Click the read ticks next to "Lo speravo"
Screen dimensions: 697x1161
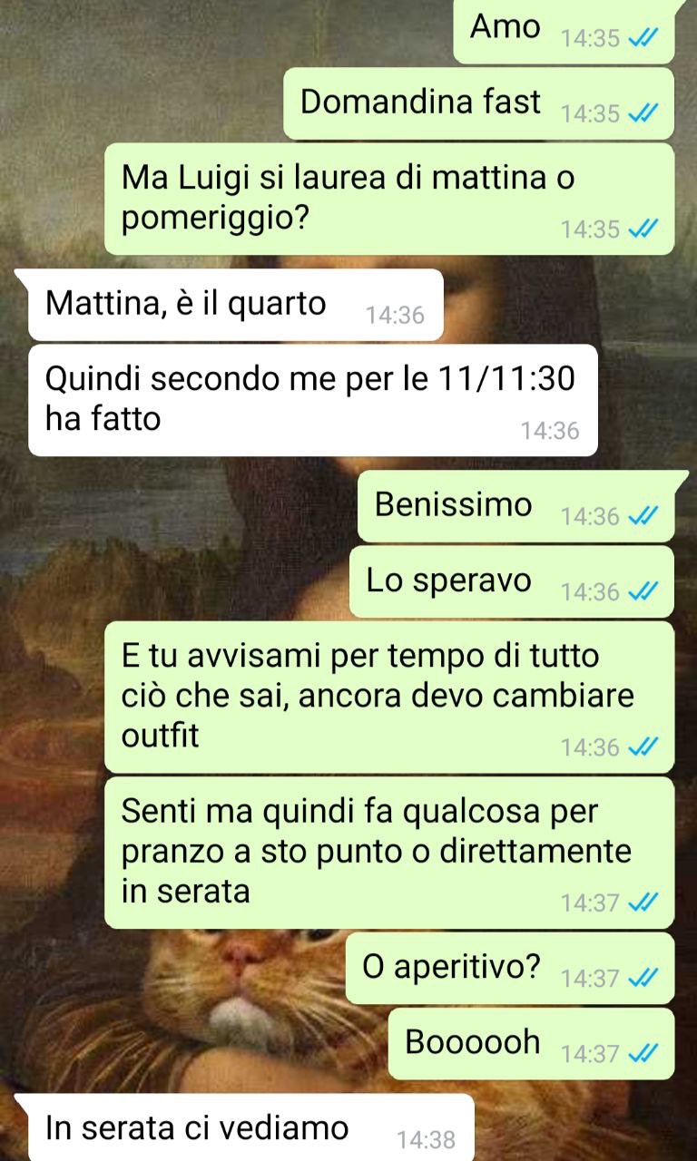tap(643, 591)
